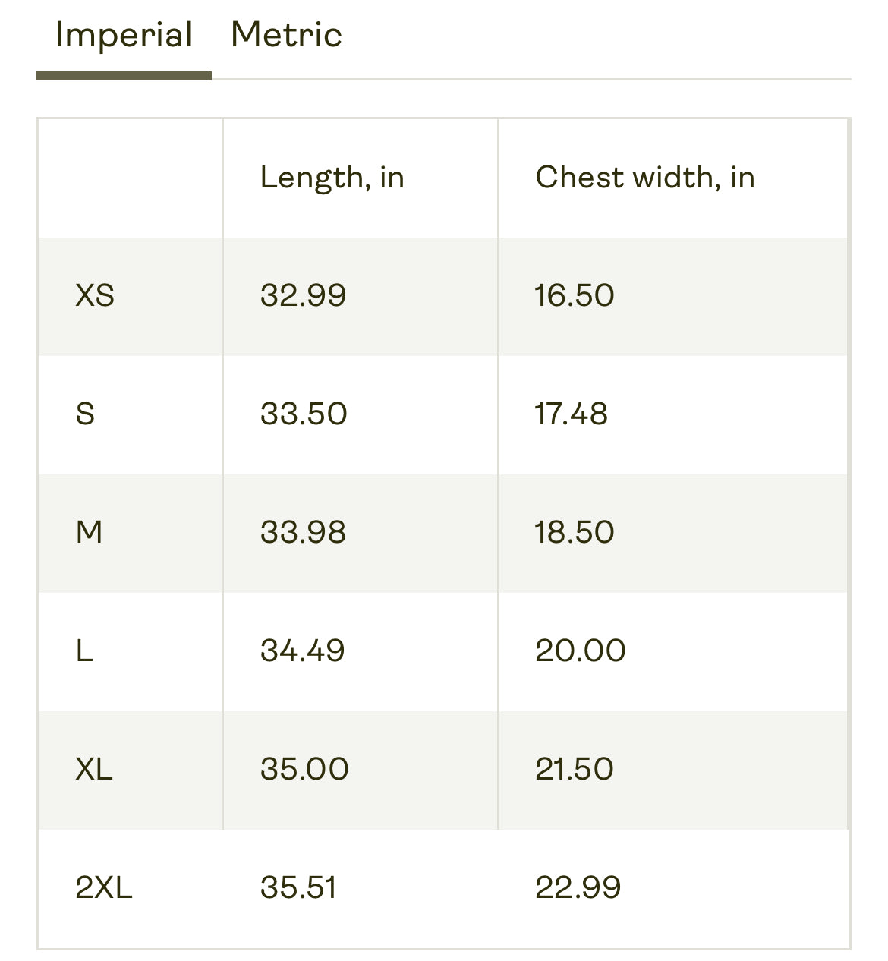Screen dimensions: 888x961
Task: Select the S size row label
Action: [85, 414]
